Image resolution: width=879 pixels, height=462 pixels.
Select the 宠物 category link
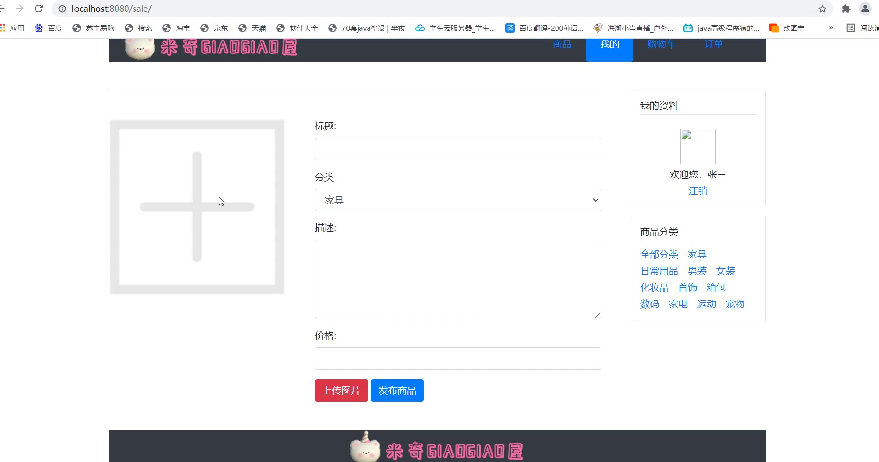735,304
